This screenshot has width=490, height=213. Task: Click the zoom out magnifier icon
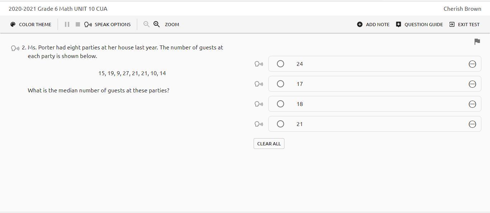click(146, 24)
